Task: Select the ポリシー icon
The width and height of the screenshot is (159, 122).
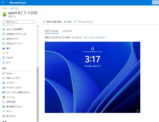Action: (x=4, y=111)
